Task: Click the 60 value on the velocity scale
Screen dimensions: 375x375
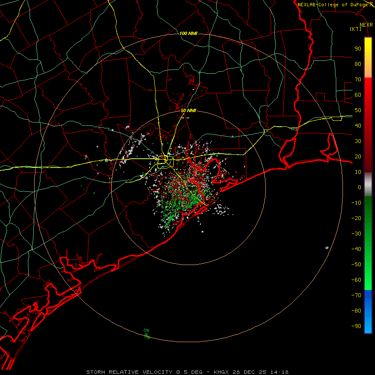Action: tap(358, 95)
